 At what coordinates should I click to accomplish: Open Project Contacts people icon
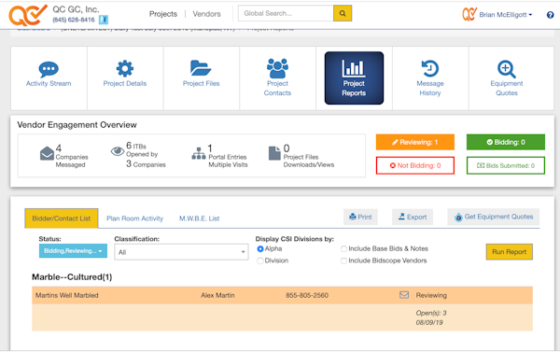coord(277,68)
